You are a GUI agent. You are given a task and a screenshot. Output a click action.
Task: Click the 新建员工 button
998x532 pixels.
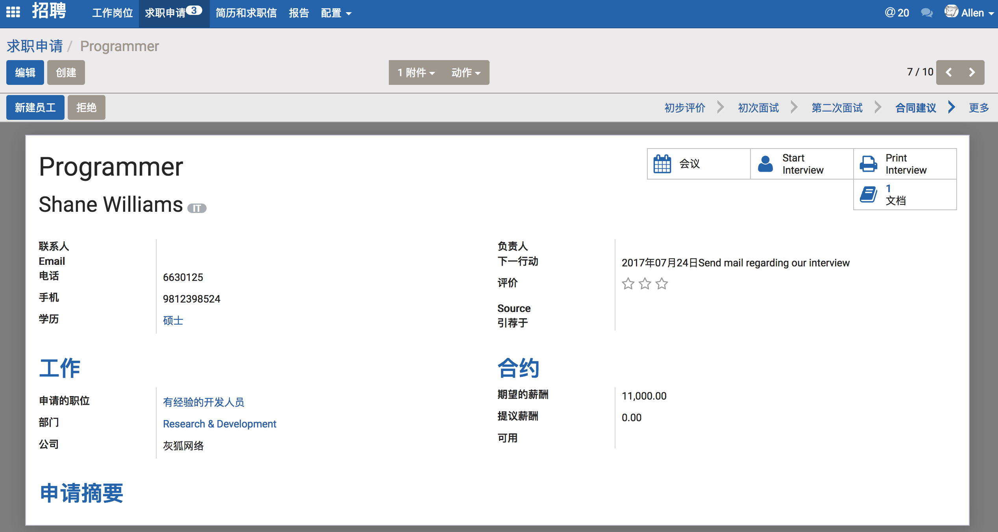(x=35, y=108)
